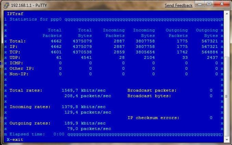Click the 'Incoming rates:' label
Screen dimensions: 232x145
coord(30,107)
